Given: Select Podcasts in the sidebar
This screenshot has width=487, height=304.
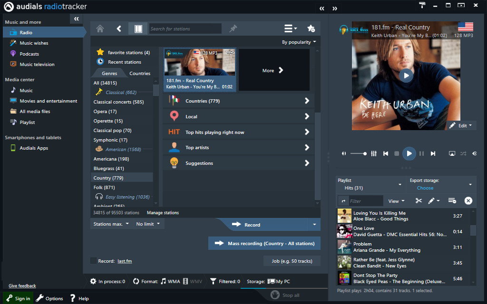Looking at the screenshot, I should click(x=29, y=54).
